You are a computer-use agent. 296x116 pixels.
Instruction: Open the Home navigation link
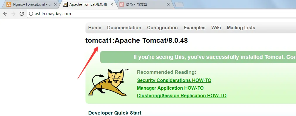[x=95, y=28]
